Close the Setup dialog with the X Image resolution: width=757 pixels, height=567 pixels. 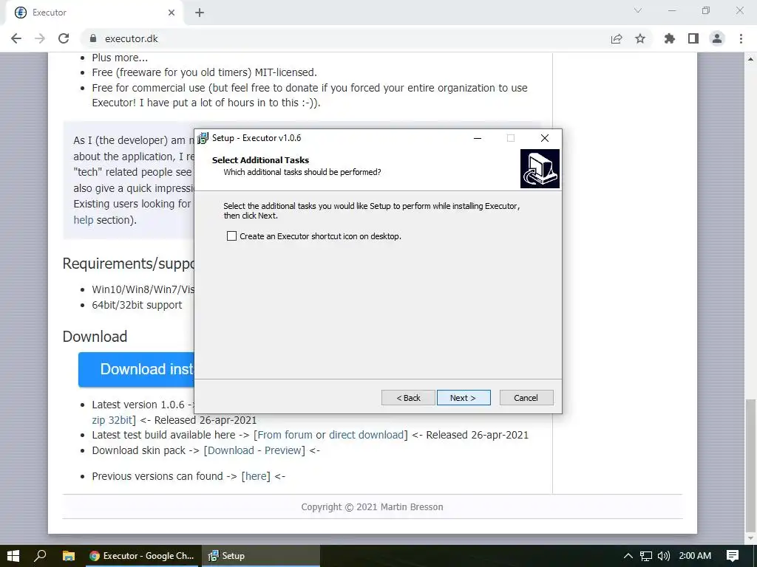coord(545,138)
